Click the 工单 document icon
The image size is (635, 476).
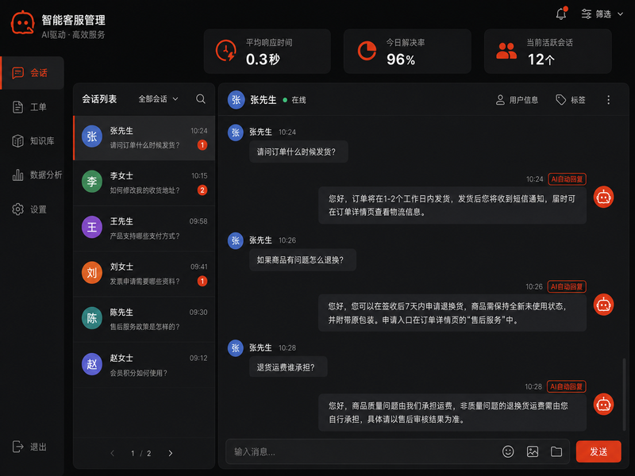[17, 107]
